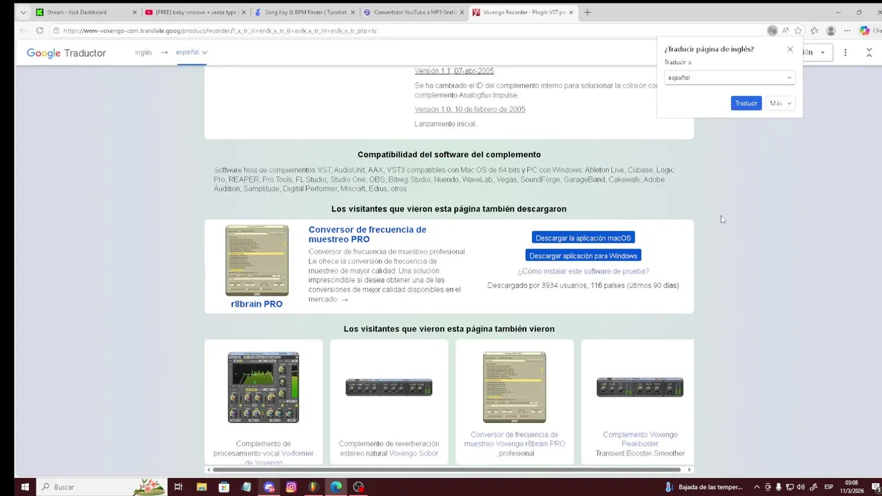Open Instagram from the taskbar
The width and height of the screenshot is (882, 496).
[291, 487]
